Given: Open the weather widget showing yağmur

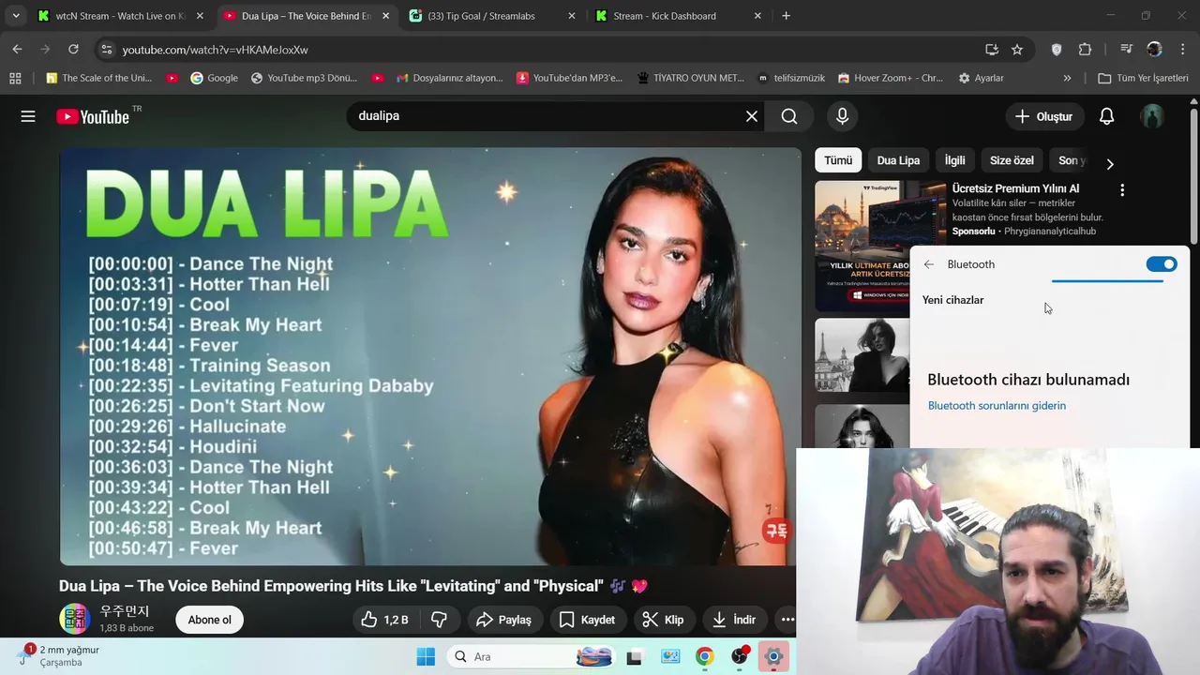Looking at the screenshot, I should point(58,655).
